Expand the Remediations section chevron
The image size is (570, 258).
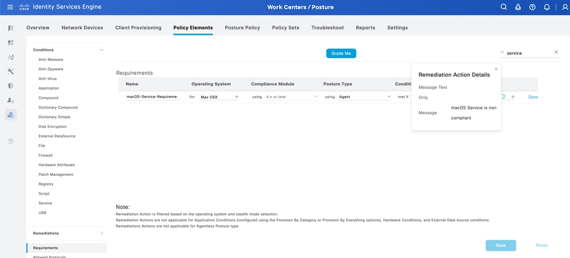102,233
